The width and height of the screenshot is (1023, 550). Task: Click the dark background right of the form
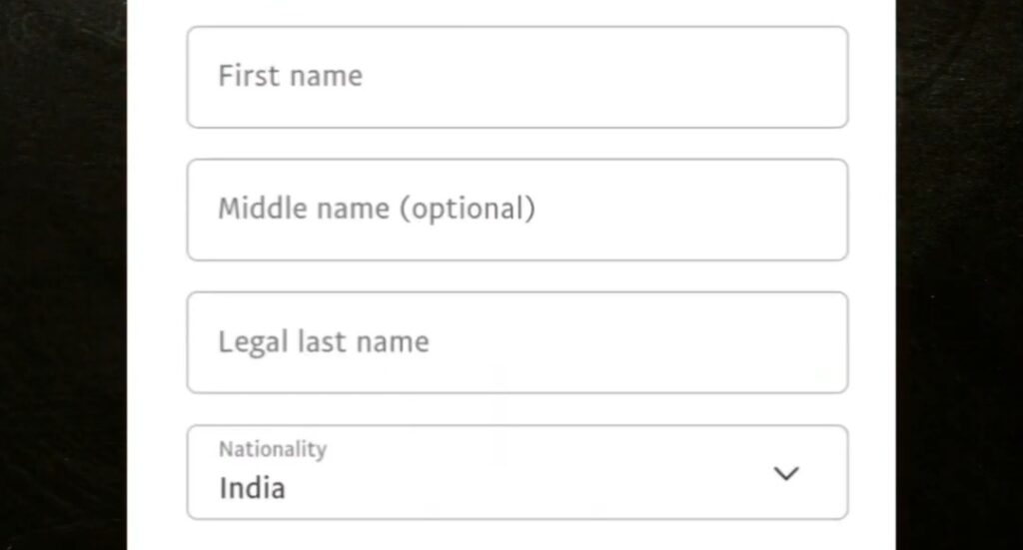(x=959, y=275)
